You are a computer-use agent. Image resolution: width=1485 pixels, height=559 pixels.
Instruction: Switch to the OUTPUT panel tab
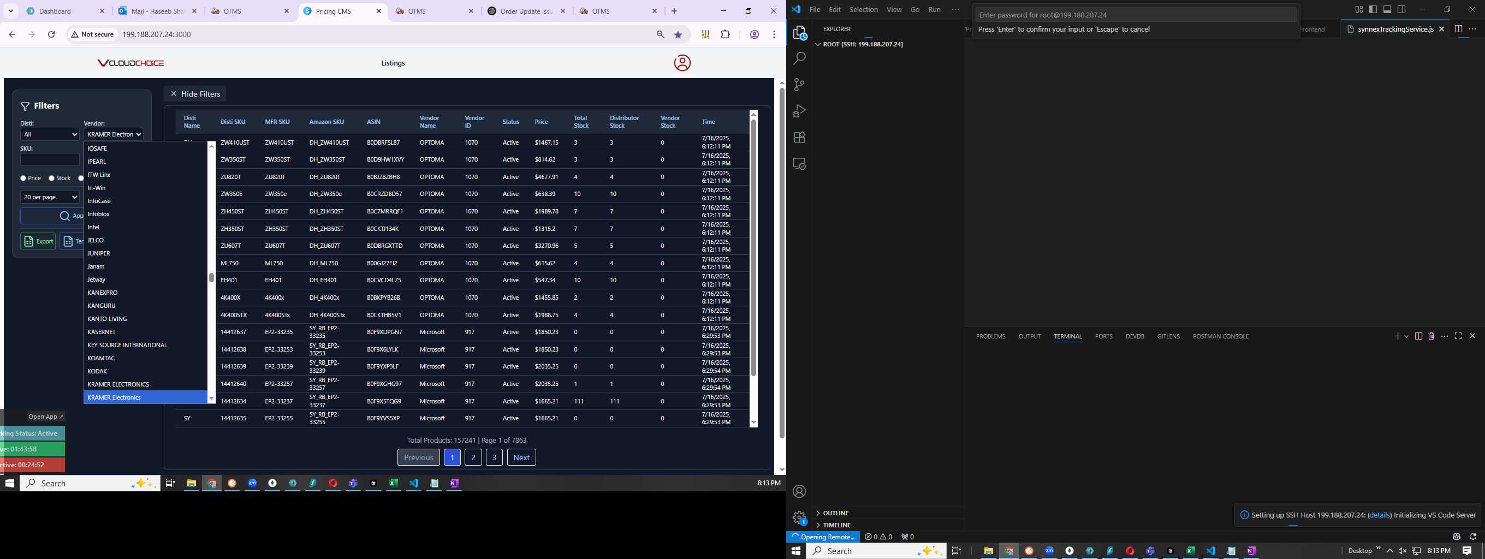[x=1030, y=336]
